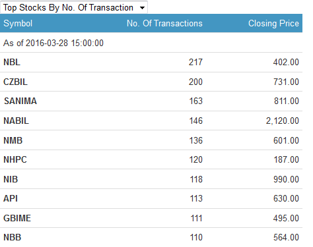Click the dropdown arrow next to Top Stocks
This screenshot has height=247, width=313.
click(x=142, y=8)
